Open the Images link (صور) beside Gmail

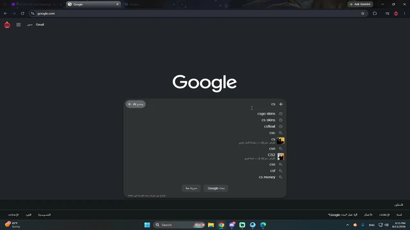(29, 25)
